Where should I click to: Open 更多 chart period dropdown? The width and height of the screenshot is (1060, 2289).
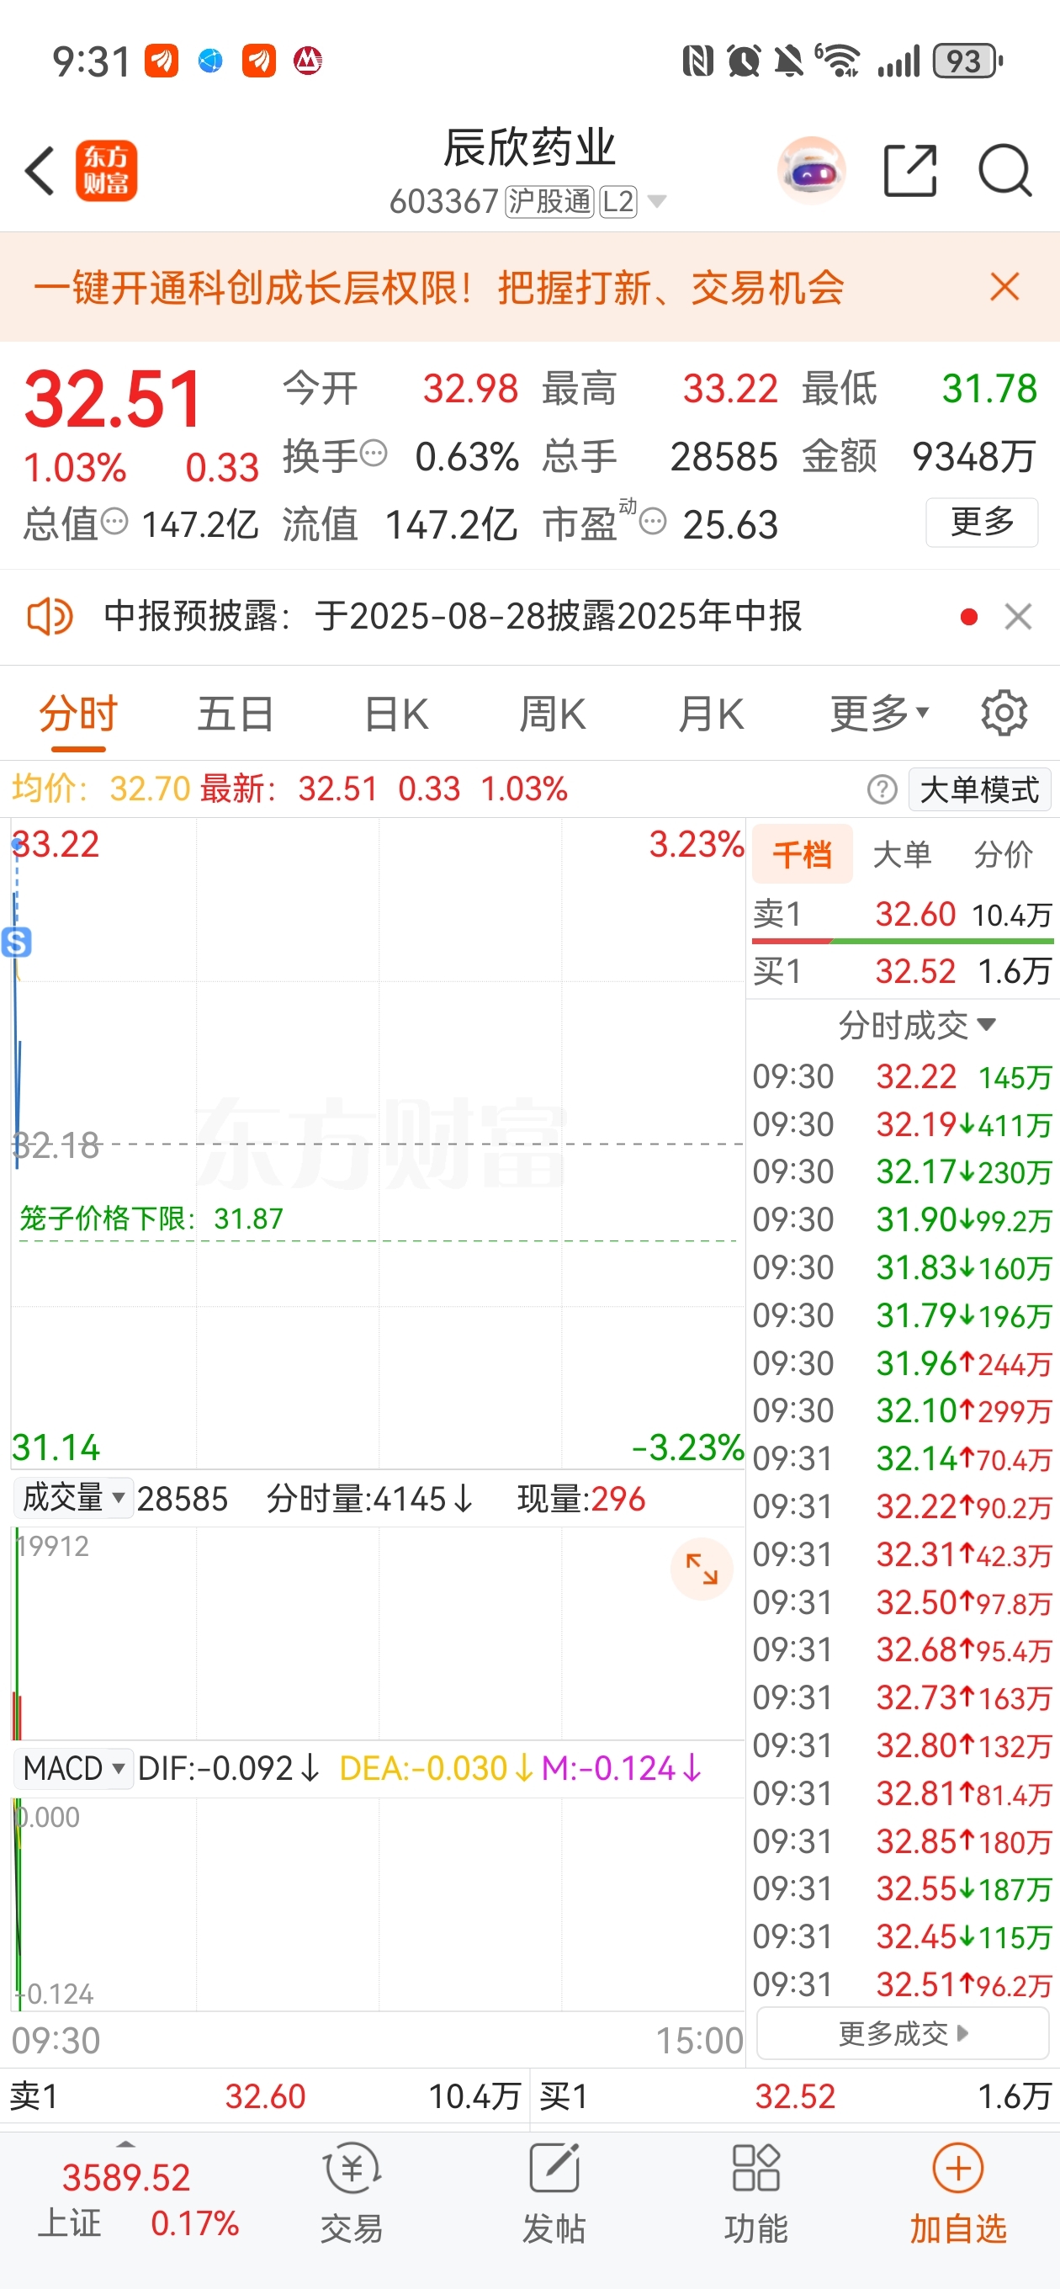click(x=880, y=713)
